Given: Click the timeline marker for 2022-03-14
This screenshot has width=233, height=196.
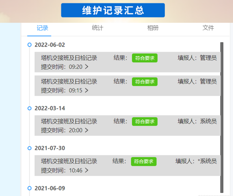Looking at the screenshot, I should 29,108.
